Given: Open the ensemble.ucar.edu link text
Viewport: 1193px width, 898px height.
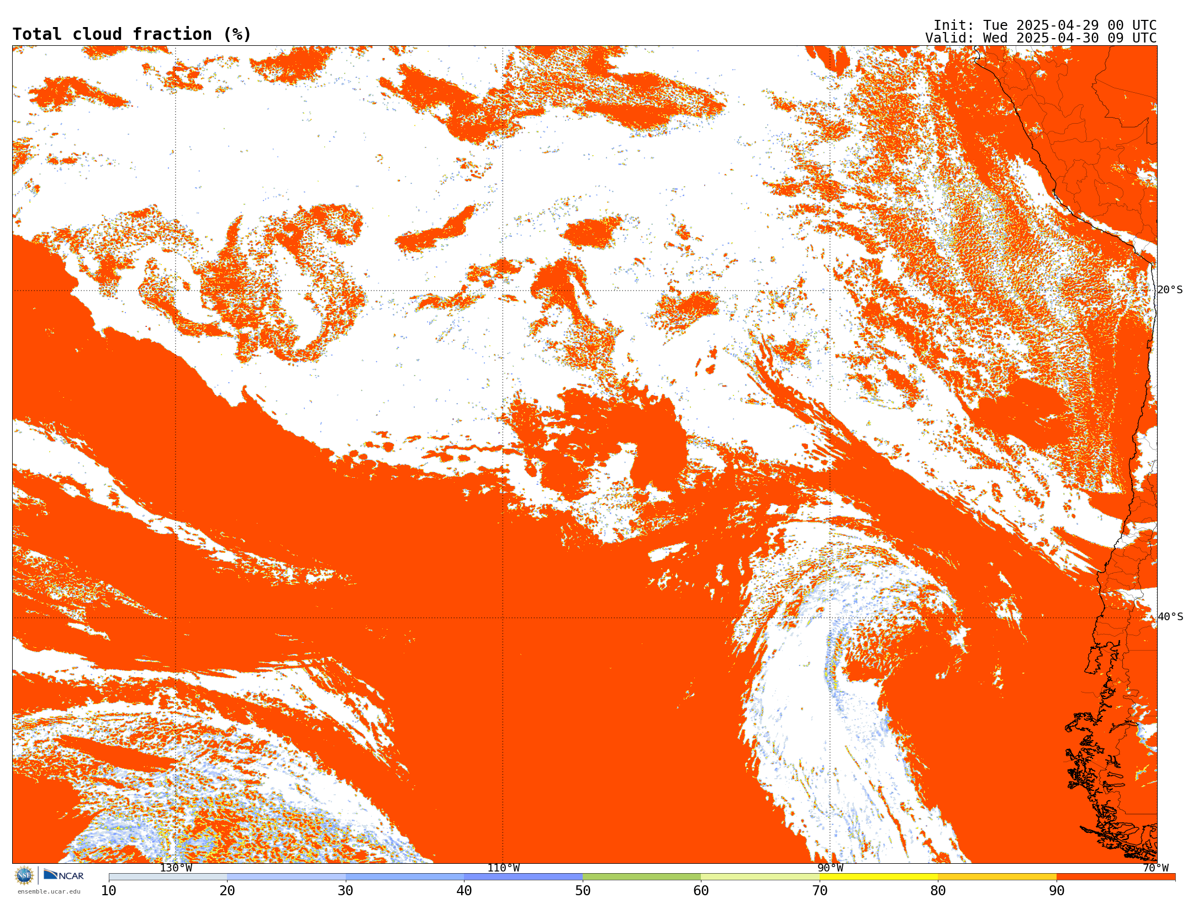Looking at the screenshot, I should coord(49,891).
